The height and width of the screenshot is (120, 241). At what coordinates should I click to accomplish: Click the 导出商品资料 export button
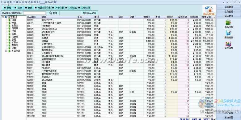(x=90, y=13)
